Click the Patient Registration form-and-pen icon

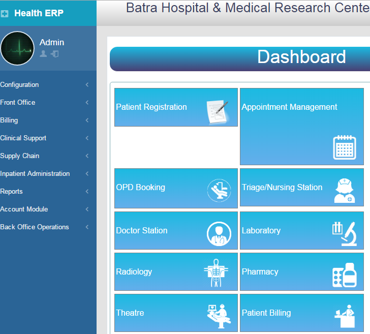(218, 112)
